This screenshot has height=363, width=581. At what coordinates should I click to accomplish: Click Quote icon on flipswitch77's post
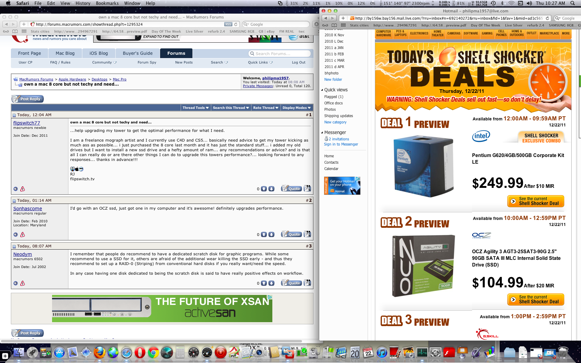point(291,188)
